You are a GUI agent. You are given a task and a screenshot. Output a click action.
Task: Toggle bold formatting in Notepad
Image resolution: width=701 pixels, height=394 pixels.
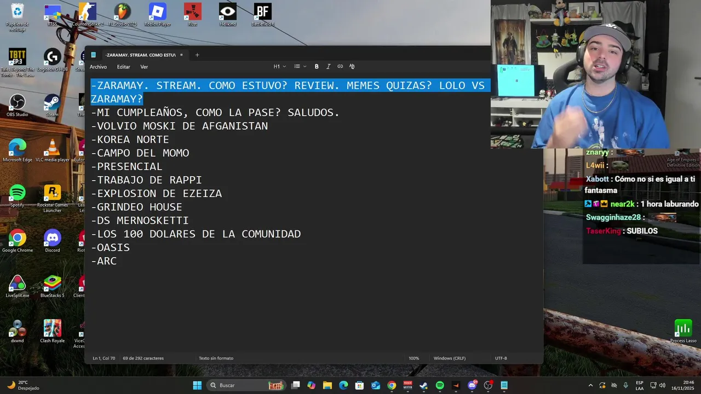click(317, 67)
